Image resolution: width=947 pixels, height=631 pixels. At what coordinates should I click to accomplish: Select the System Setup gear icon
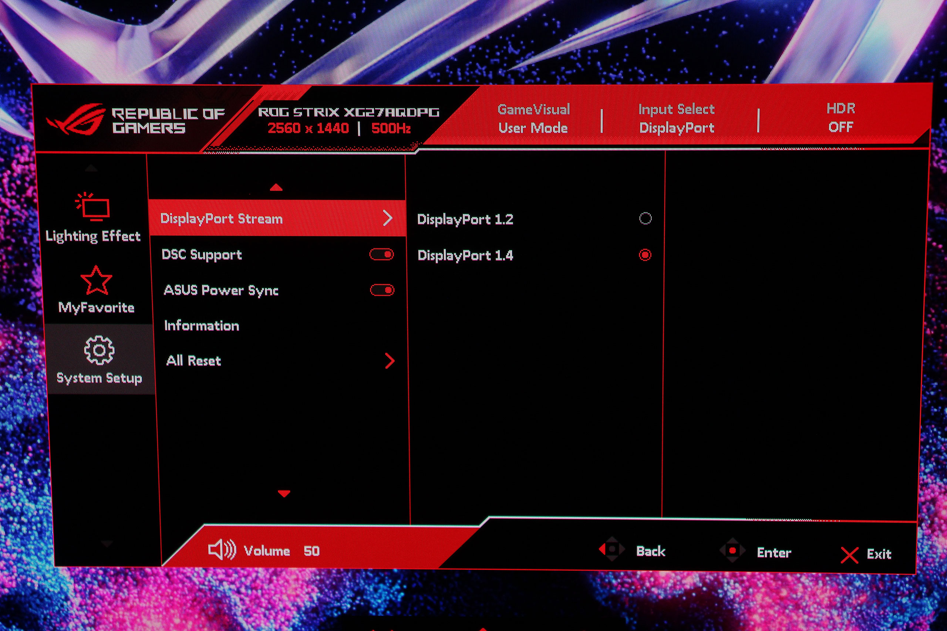(99, 350)
